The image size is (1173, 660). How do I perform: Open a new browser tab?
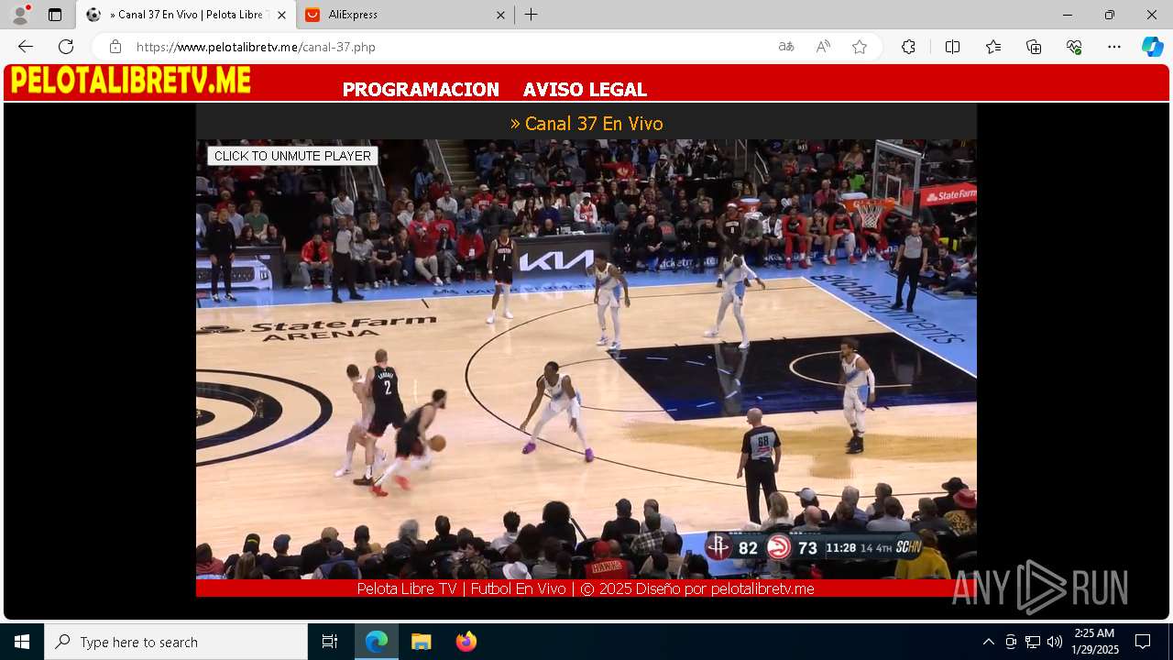(532, 15)
